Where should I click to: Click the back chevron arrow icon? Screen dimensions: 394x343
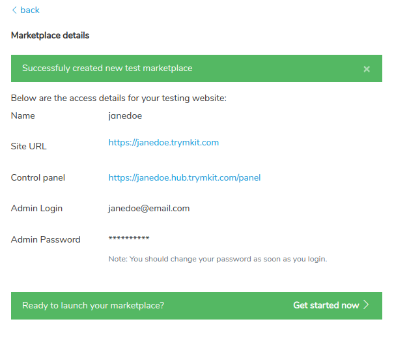14,10
